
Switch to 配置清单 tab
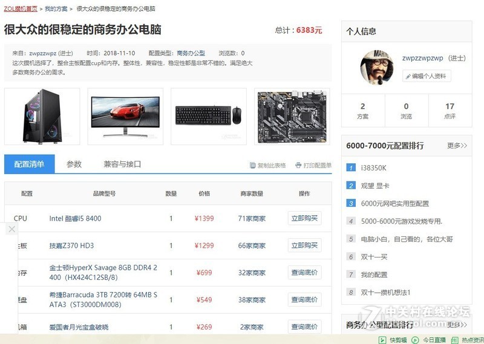click(29, 164)
